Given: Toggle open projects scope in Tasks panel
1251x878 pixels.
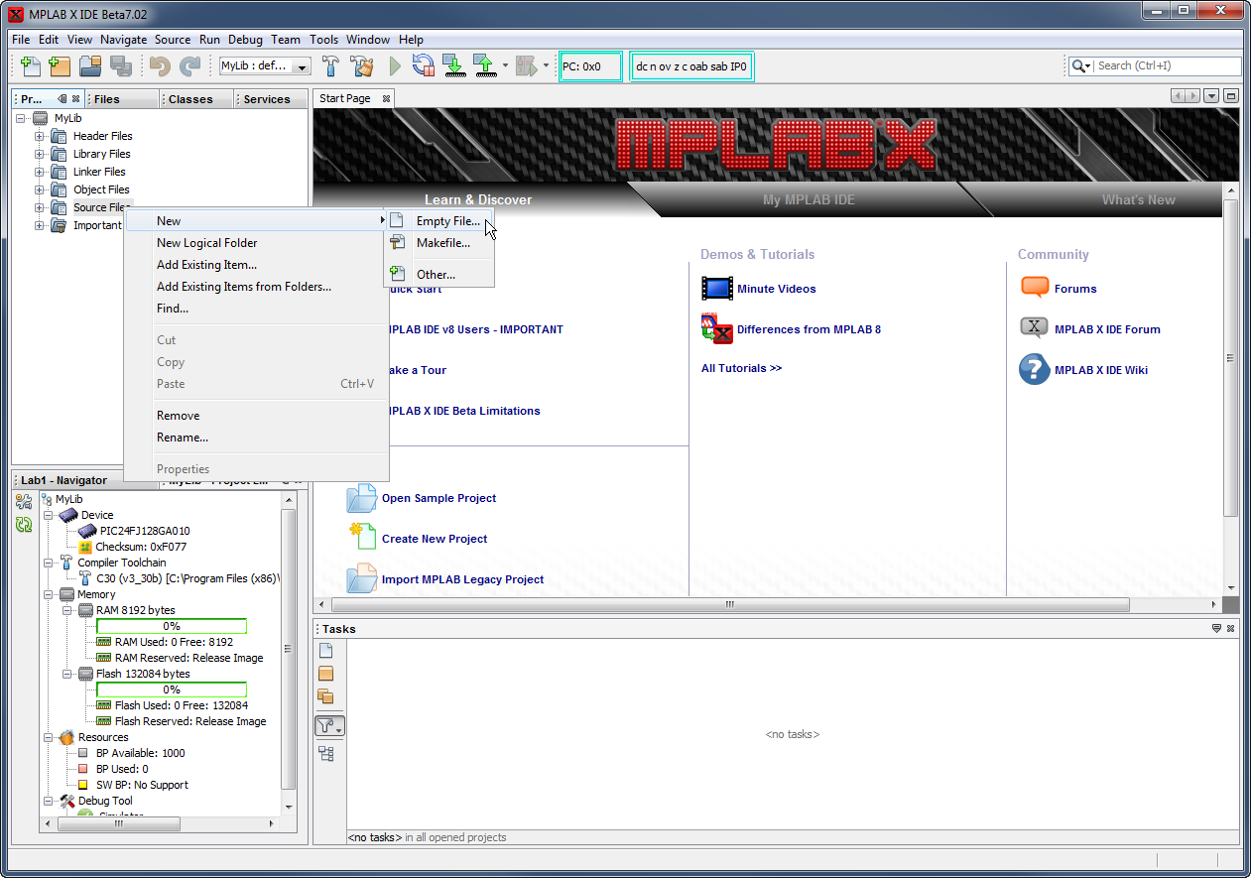Looking at the screenshot, I should coord(326,695).
